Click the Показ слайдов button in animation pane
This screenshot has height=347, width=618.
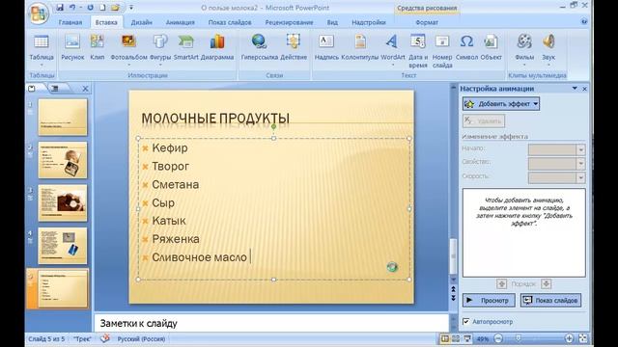pyautogui.click(x=550, y=300)
